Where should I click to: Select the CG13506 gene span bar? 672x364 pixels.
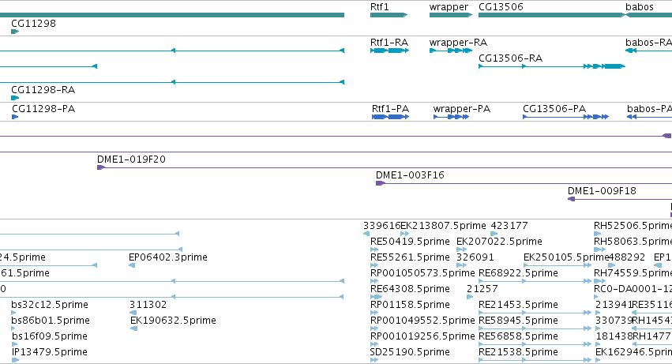pyautogui.click(x=552, y=15)
